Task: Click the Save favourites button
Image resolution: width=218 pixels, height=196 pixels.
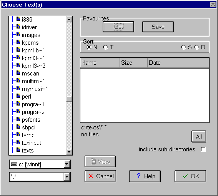Action: [158, 27]
